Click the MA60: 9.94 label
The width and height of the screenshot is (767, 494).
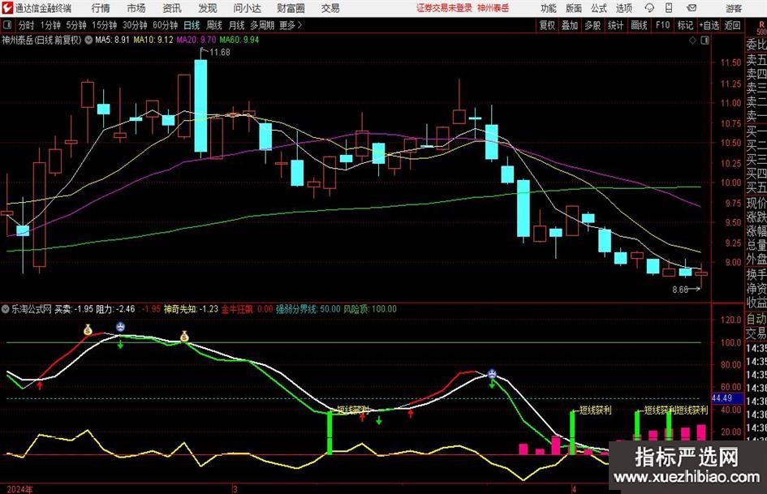tap(239, 40)
